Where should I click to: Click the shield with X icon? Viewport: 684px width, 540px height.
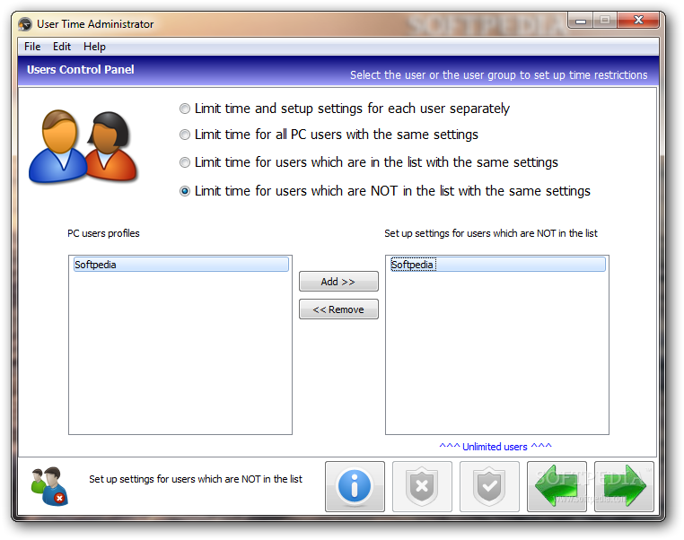click(422, 486)
